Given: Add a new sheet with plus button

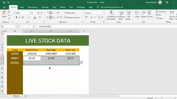Looking at the screenshot, I should 25,96.
